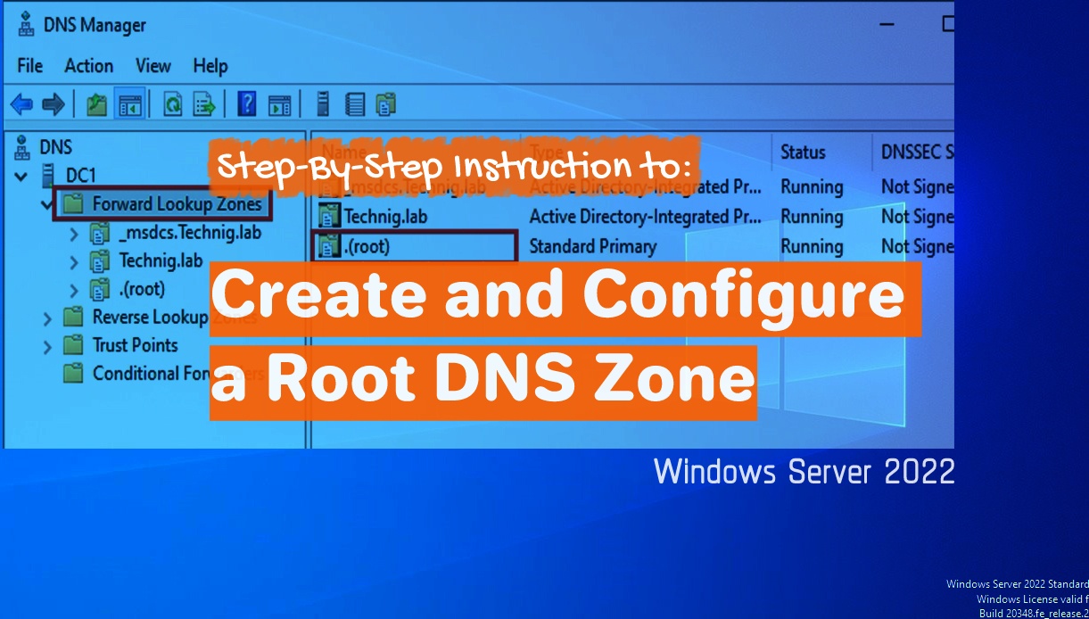Click the Trust Points folder icon
Viewport: 1089px width, 619px height.
[73, 345]
